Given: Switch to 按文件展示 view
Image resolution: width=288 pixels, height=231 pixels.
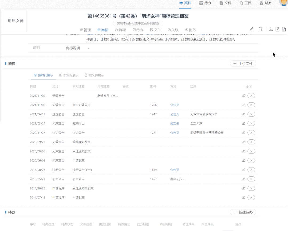Looking at the screenshot, I should [x=94, y=75].
